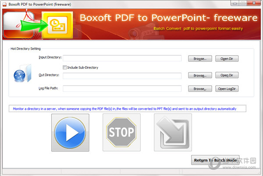Enable Include Sub-Directory checkbox
This screenshot has width=263, height=176.
point(64,67)
